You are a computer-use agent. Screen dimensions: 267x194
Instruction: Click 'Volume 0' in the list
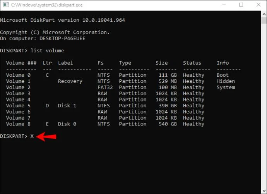18,75
